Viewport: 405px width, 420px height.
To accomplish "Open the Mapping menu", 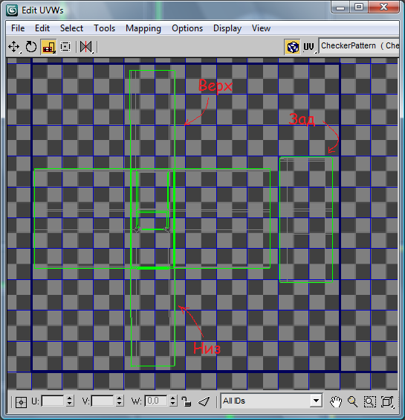I will pyautogui.click(x=143, y=28).
